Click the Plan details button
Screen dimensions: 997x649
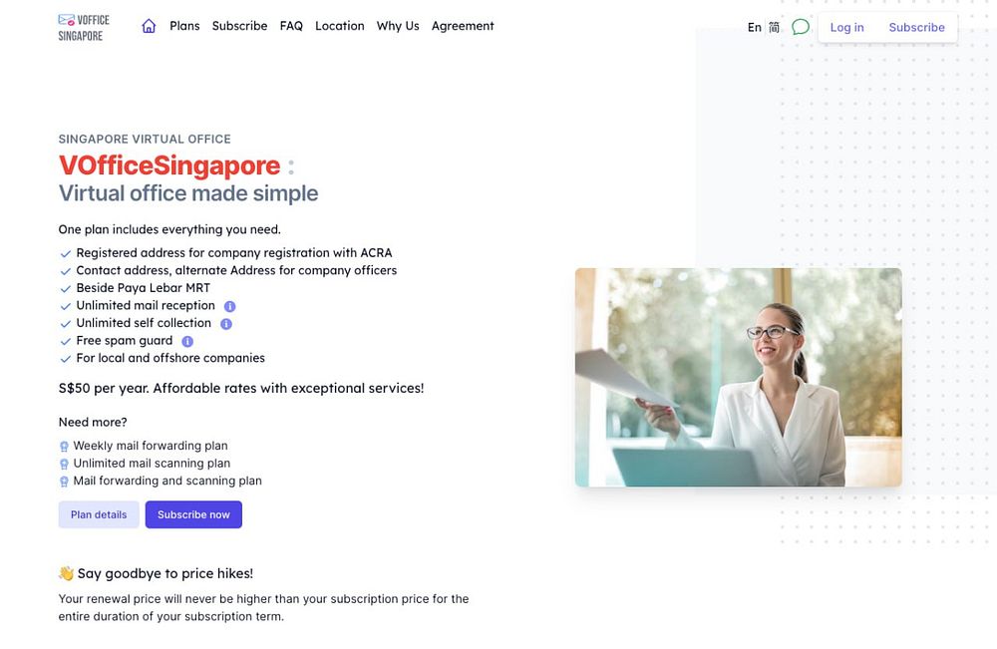[99, 514]
